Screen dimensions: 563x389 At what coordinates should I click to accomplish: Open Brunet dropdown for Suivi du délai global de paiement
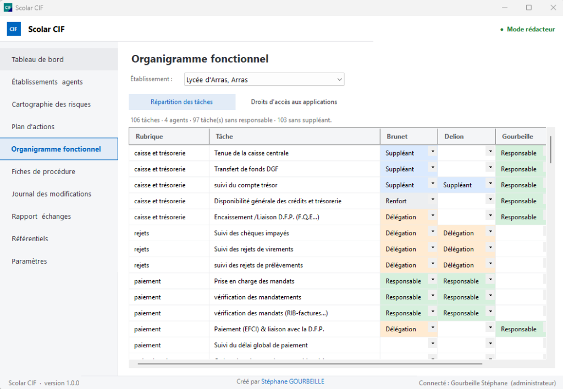433,343
